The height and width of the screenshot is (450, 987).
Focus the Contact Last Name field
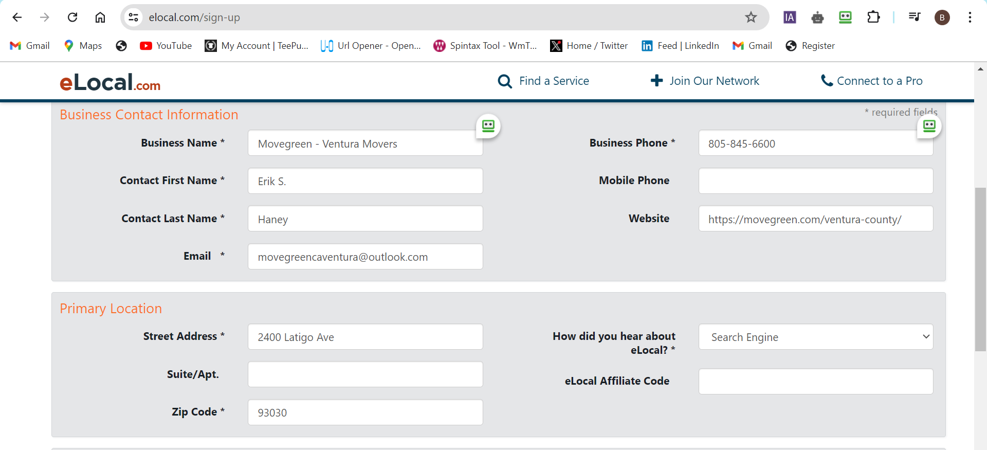[x=365, y=219]
